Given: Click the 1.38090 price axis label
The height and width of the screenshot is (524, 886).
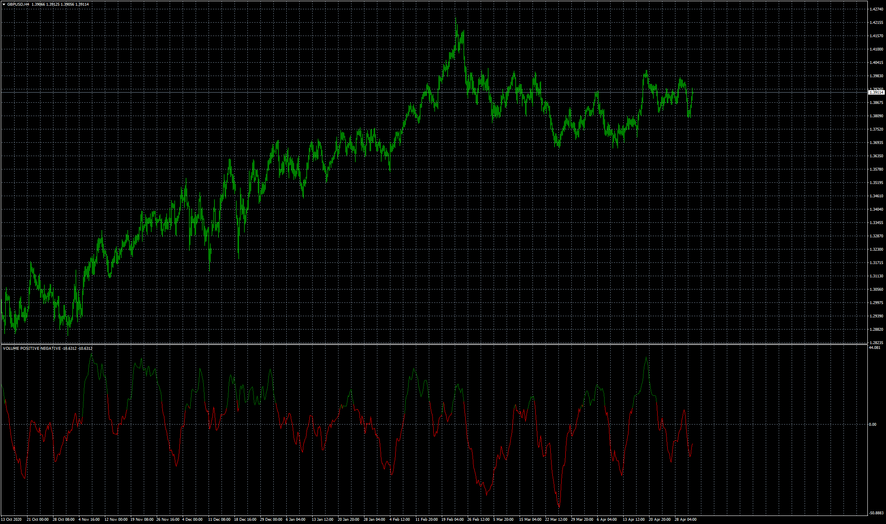Looking at the screenshot, I should (x=877, y=116).
